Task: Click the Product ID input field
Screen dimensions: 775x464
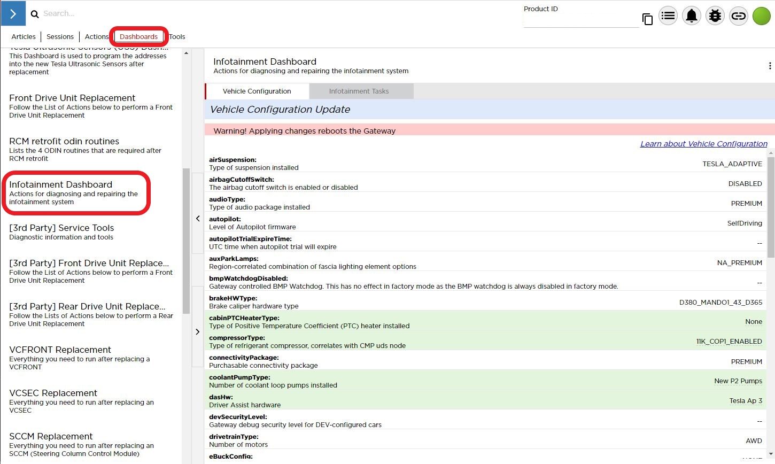Action: pyautogui.click(x=580, y=21)
